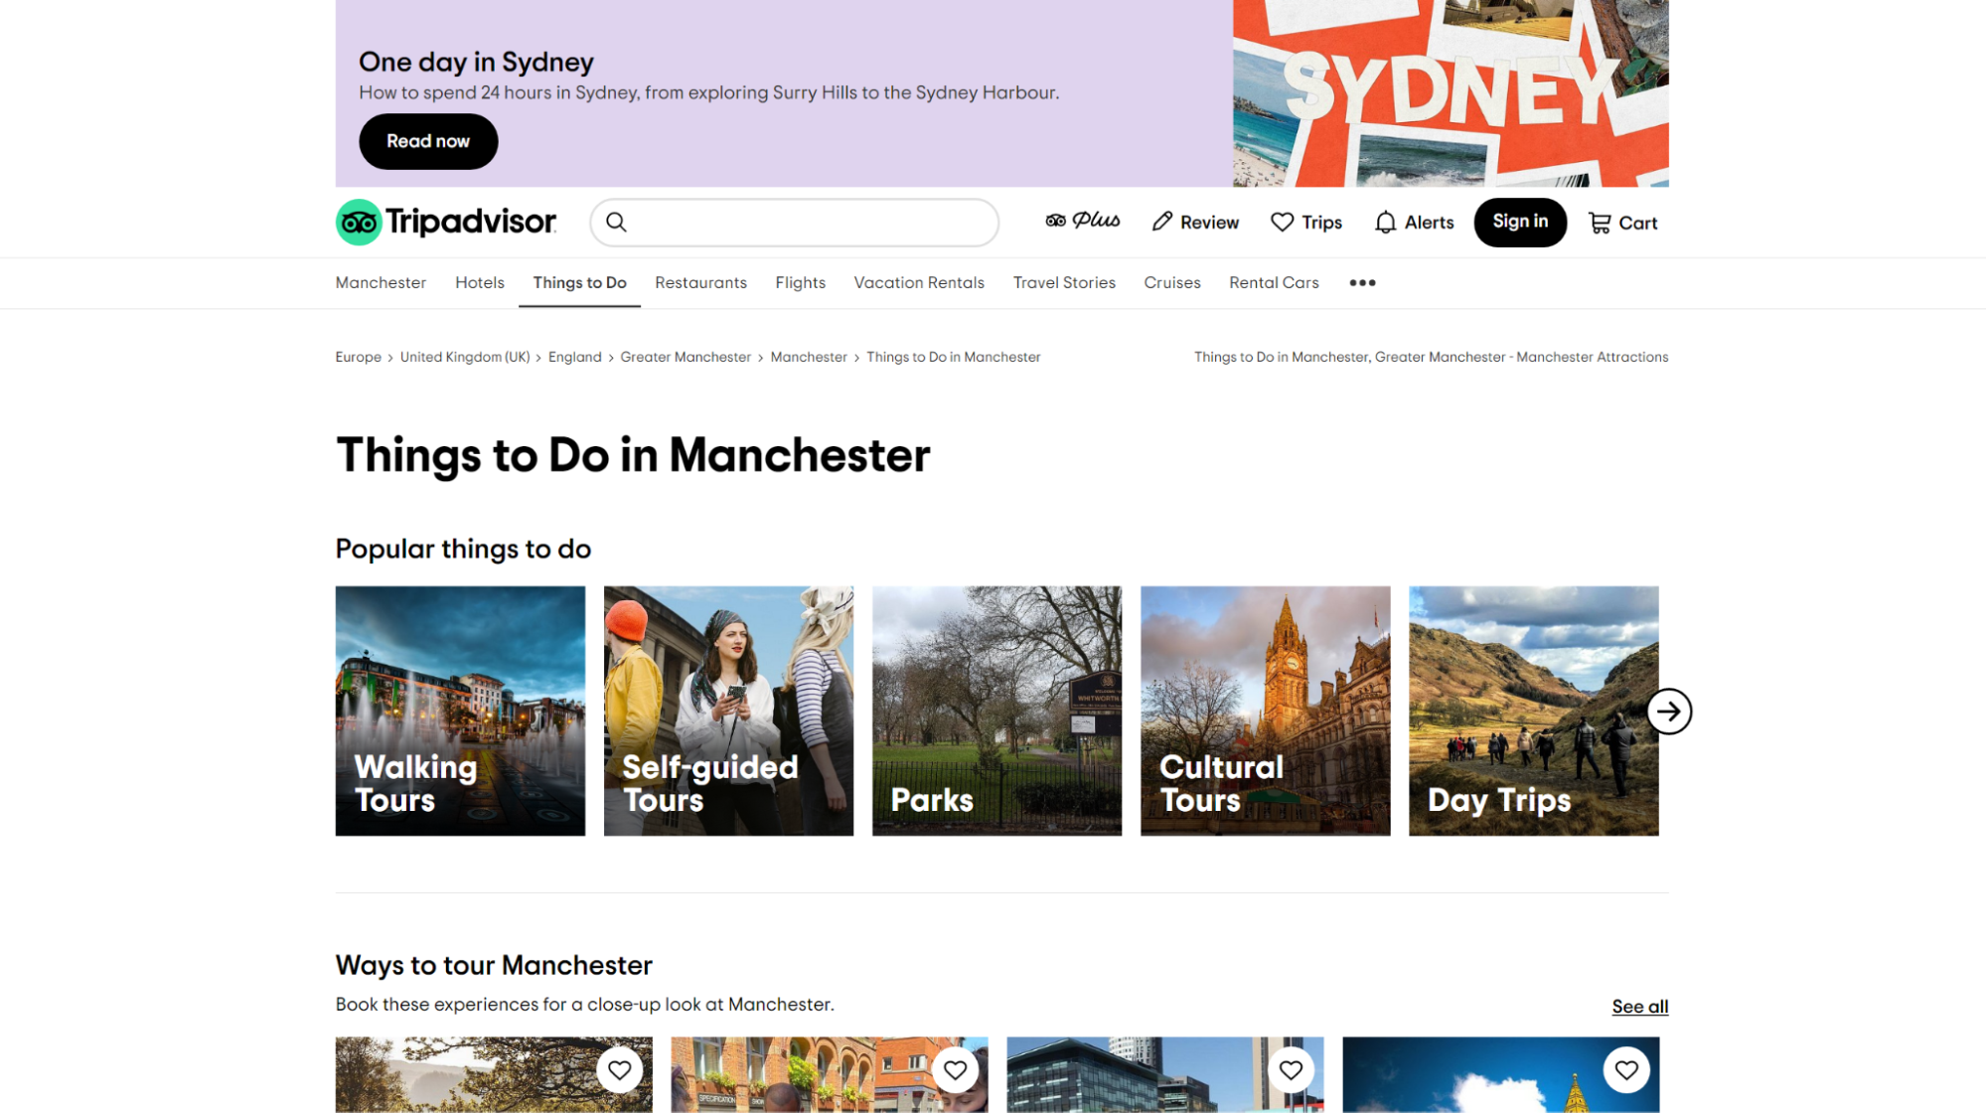The height and width of the screenshot is (1113, 1986).
Task: Open Walking Tours category thumbnail
Action: click(x=460, y=711)
